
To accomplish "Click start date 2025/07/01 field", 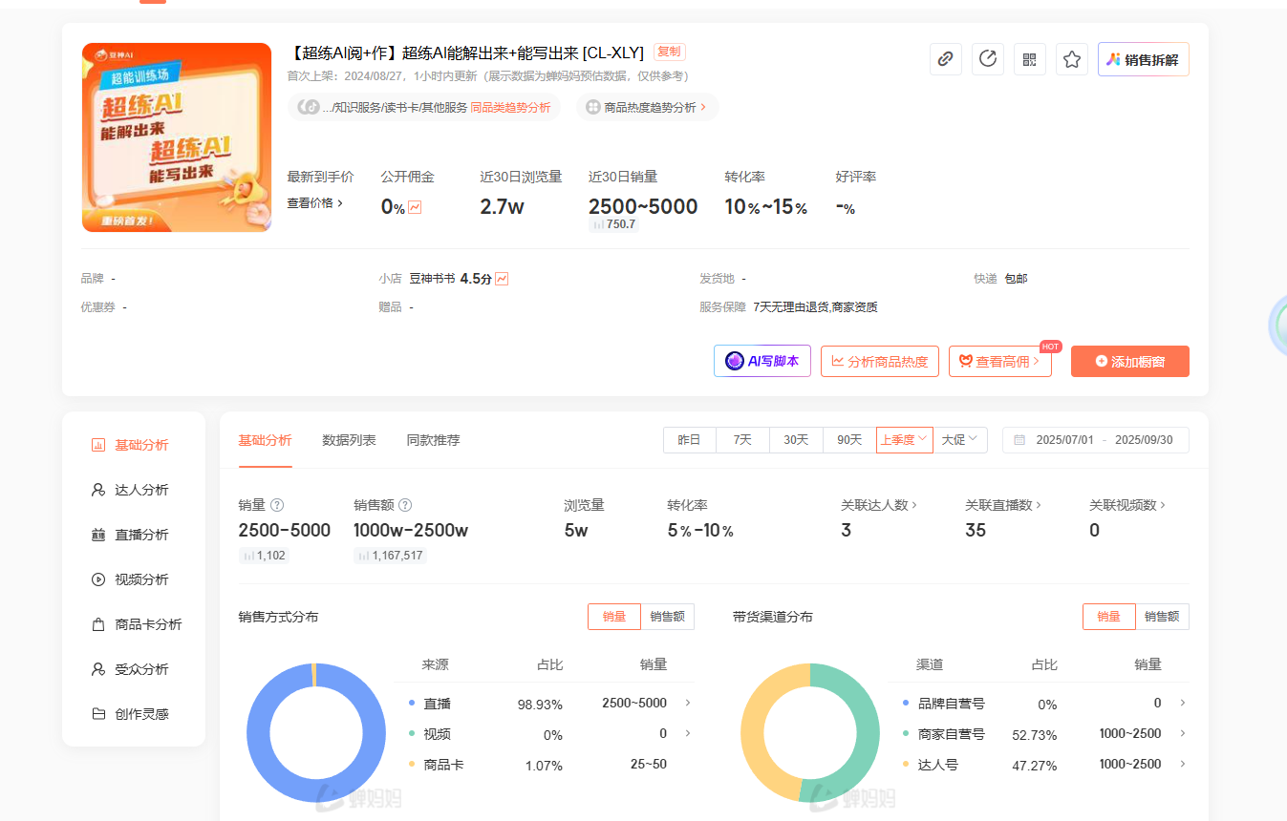I will pos(1064,440).
